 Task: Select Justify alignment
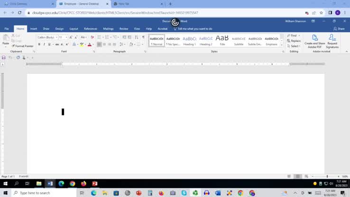point(114,45)
